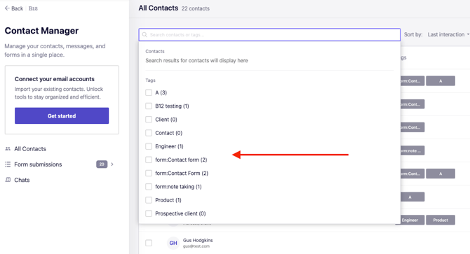Check the form:note taking (1) checkbox

[x=149, y=187]
